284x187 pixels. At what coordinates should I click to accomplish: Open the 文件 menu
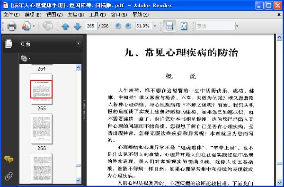pyautogui.click(x=11, y=15)
